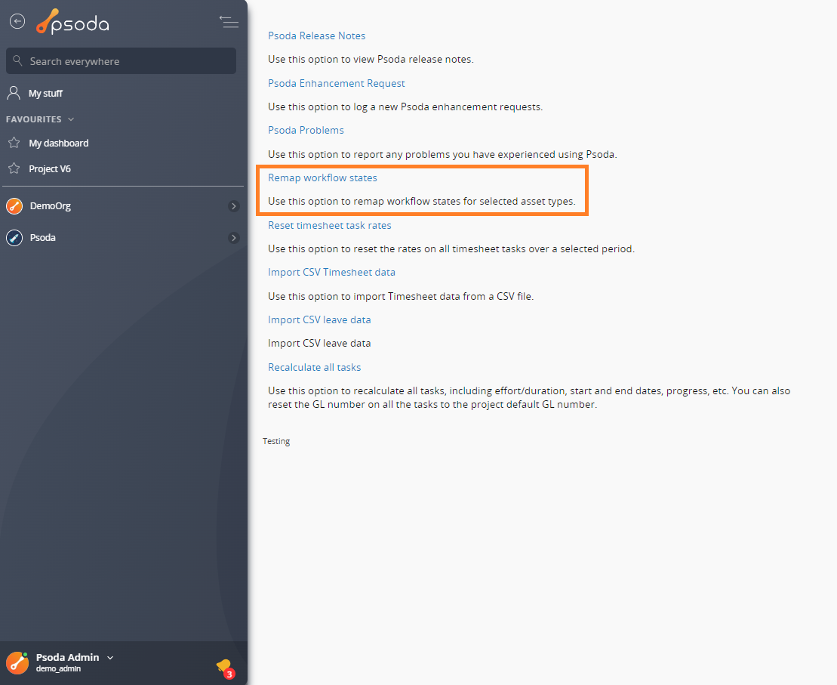837x685 pixels.
Task: Toggle star for My dashboard
Action: click(14, 143)
